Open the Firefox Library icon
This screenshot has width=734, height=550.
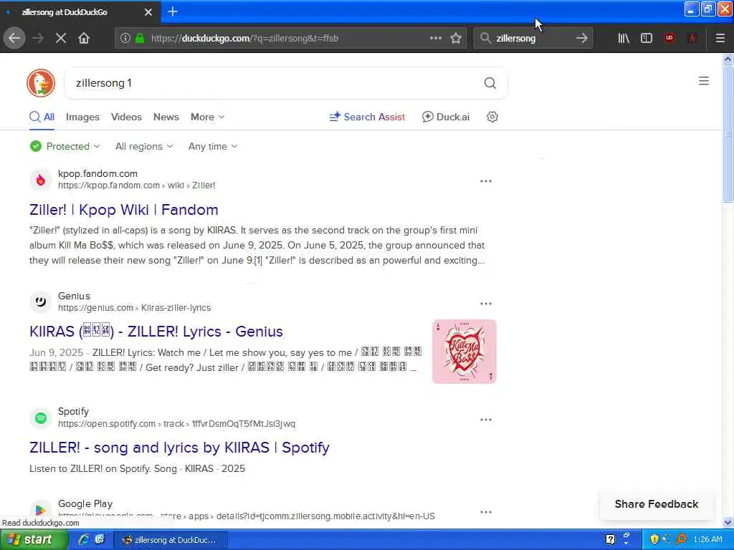coord(624,39)
